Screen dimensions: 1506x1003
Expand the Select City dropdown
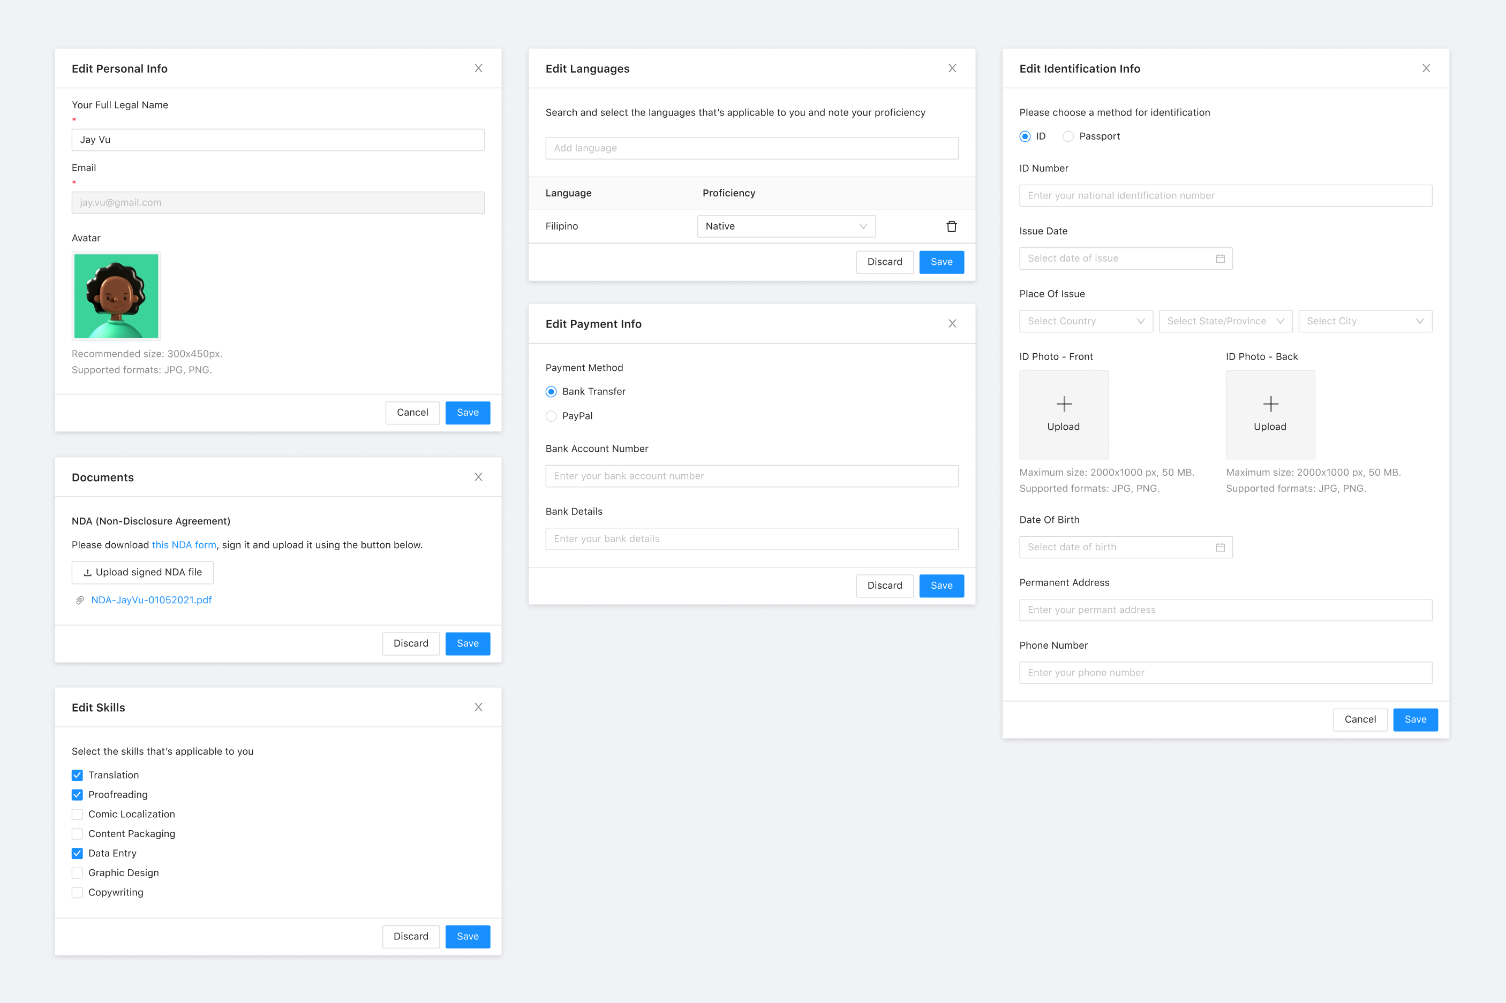click(1365, 321)
